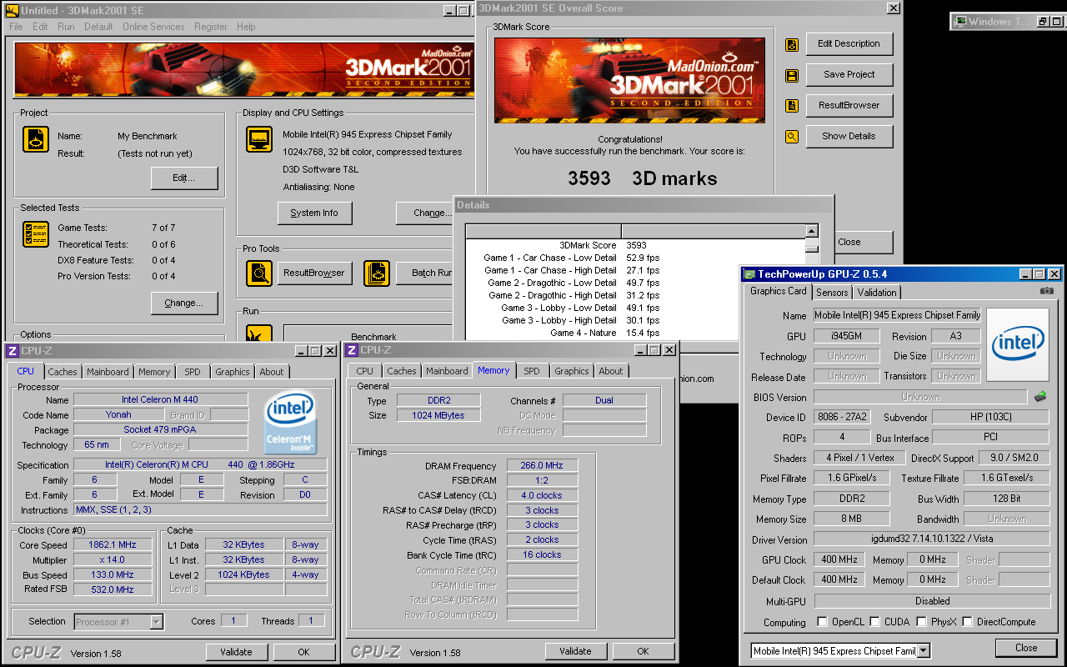Viewport: 1067px width, 667px height.
Task: Click the CPU-Z window title icon on left
Action: click(13, 351)
